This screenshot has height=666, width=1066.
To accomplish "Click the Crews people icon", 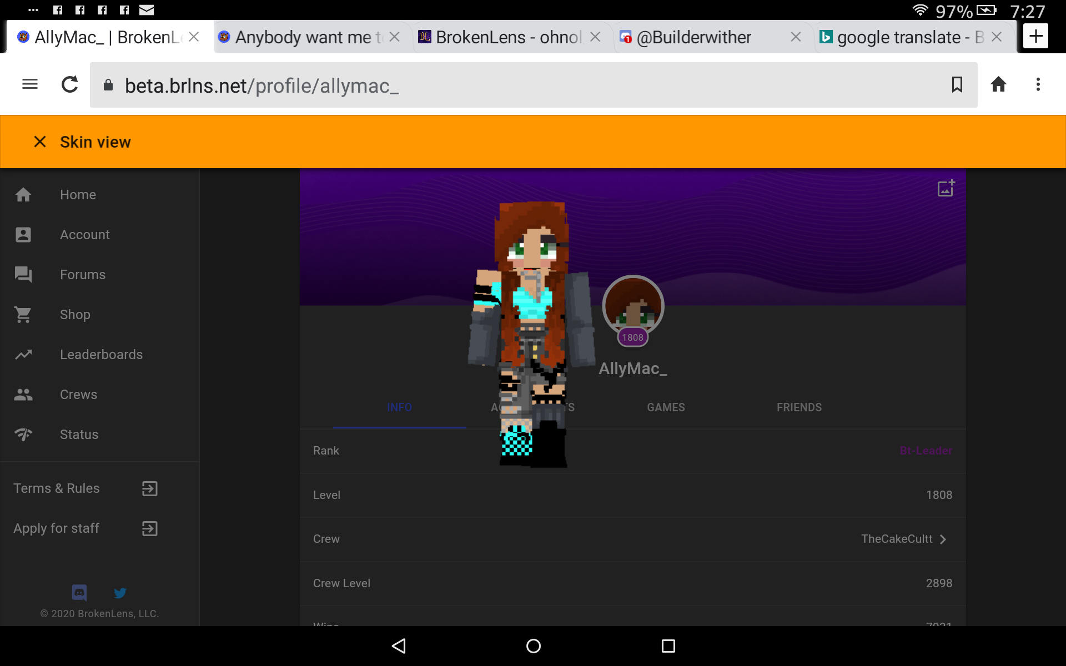I will tap(23, 395).
